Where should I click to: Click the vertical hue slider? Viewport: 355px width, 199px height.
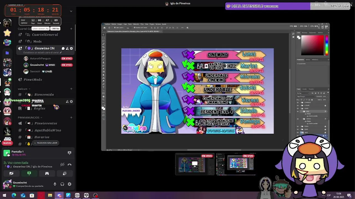(327, 45)
